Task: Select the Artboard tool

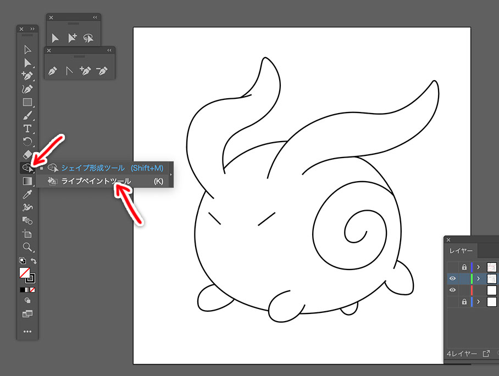Action: click(x=27, y=234)
